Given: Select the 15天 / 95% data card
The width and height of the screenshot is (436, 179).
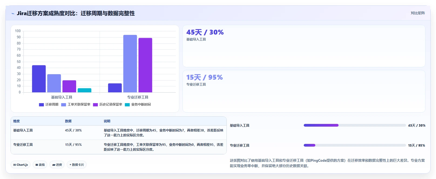Looking at the screenshot, I should 304,91.
